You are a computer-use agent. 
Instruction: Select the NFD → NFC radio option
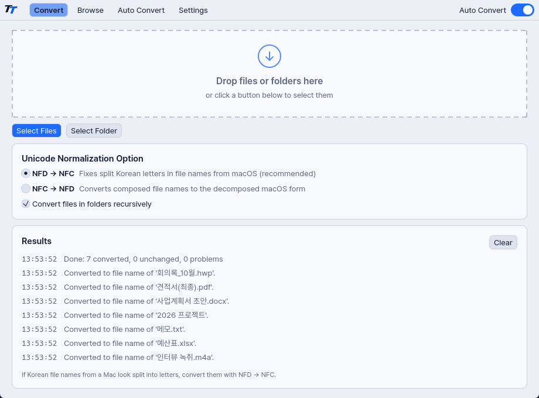point(26,173)
